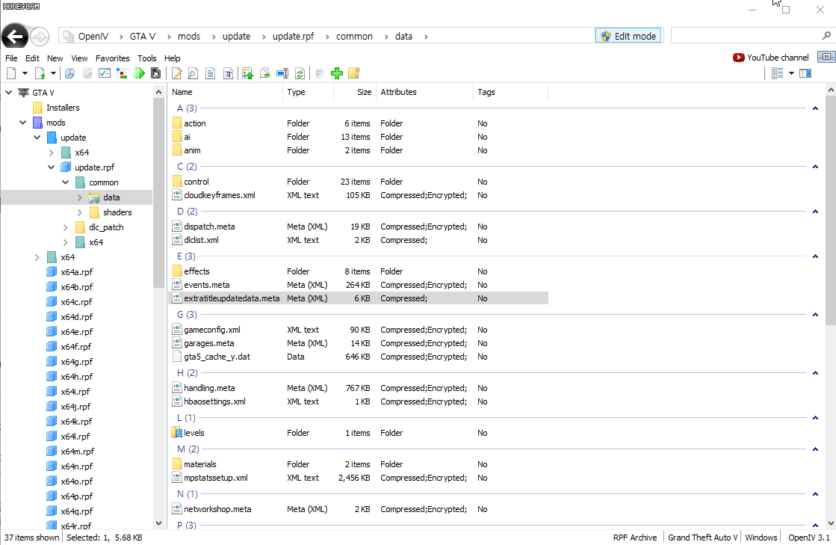Select the levels folder
836x545 pixels.
pyautogui.click(x=194, y=433)
